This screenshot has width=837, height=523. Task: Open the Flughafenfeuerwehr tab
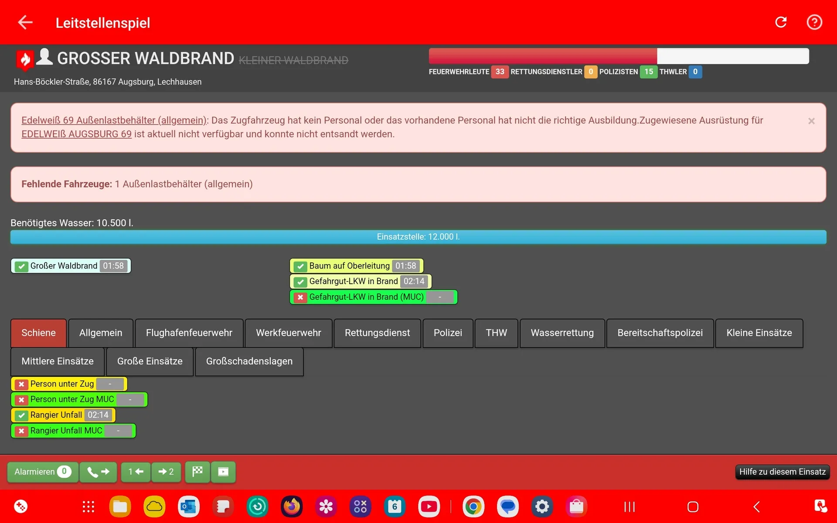click(x=189, y=333)
